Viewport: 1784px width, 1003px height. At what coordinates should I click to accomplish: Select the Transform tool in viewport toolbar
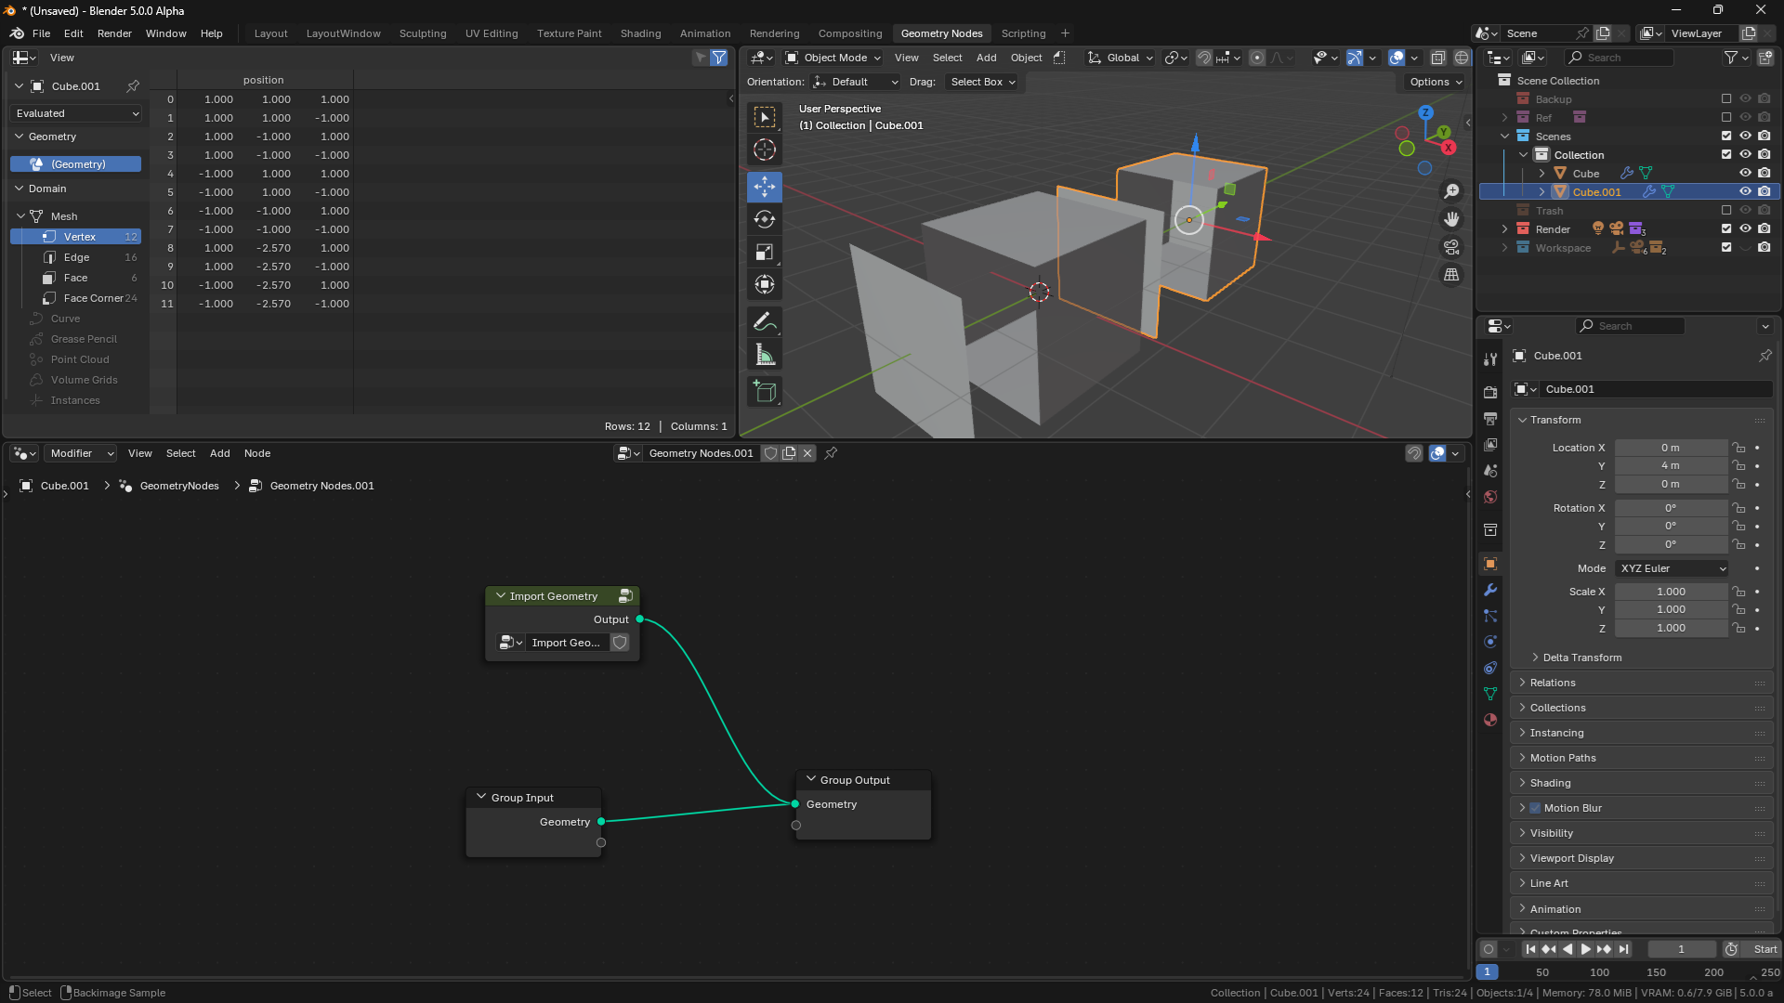(x=765, y=284)
